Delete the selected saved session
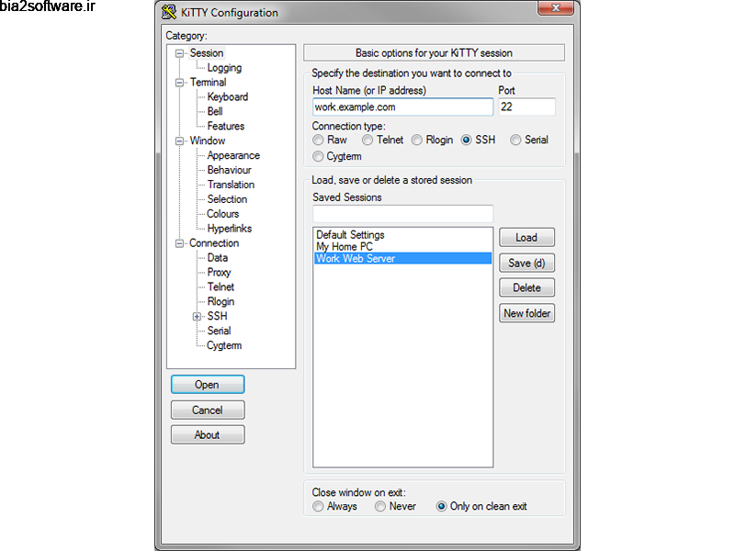Image resolution: width=735 pixels, height=551 pixels. tap(526, 287)
